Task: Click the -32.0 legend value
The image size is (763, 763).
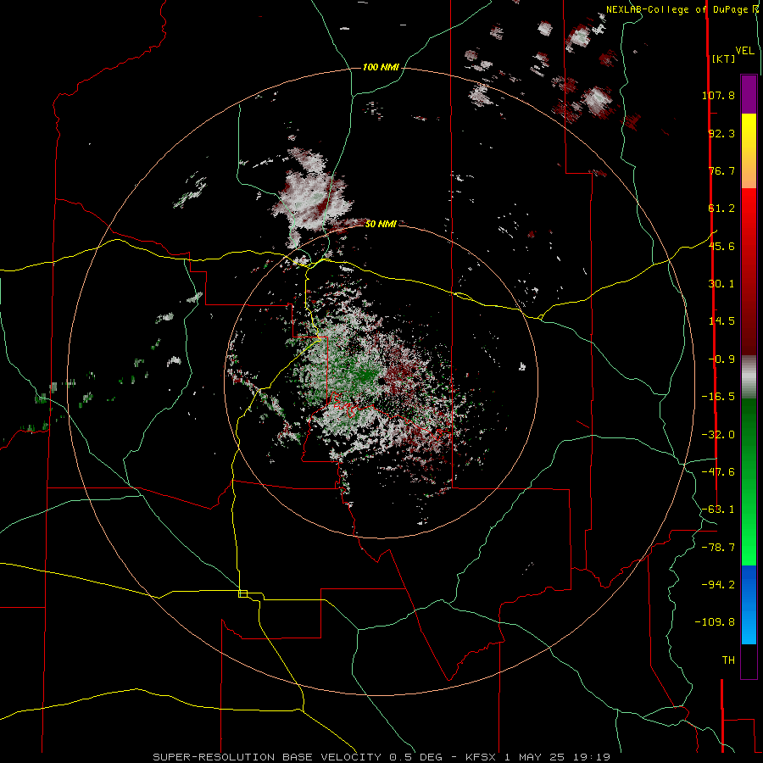Action: click(718, 435)
